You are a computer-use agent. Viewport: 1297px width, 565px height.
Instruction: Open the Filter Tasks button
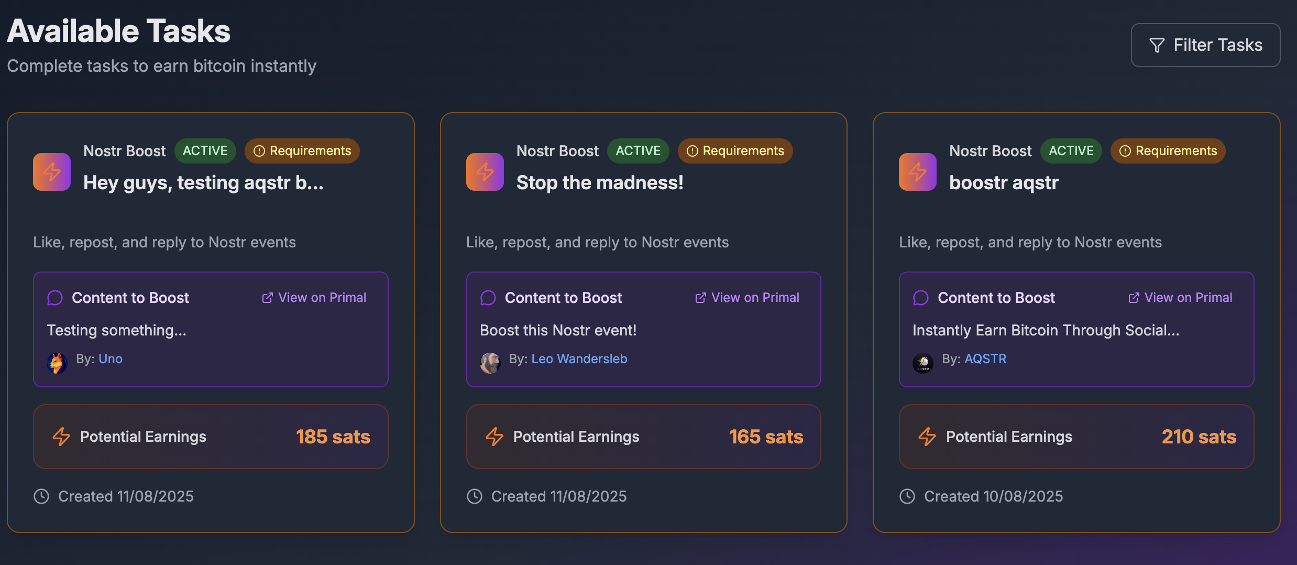click(1205, 45)
